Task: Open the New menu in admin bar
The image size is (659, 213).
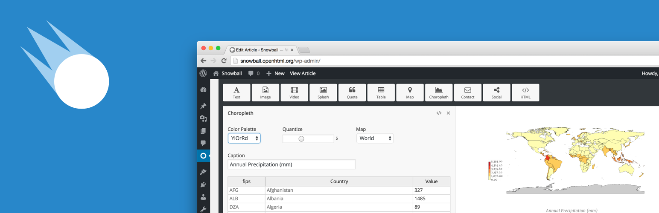Action: 275,73
